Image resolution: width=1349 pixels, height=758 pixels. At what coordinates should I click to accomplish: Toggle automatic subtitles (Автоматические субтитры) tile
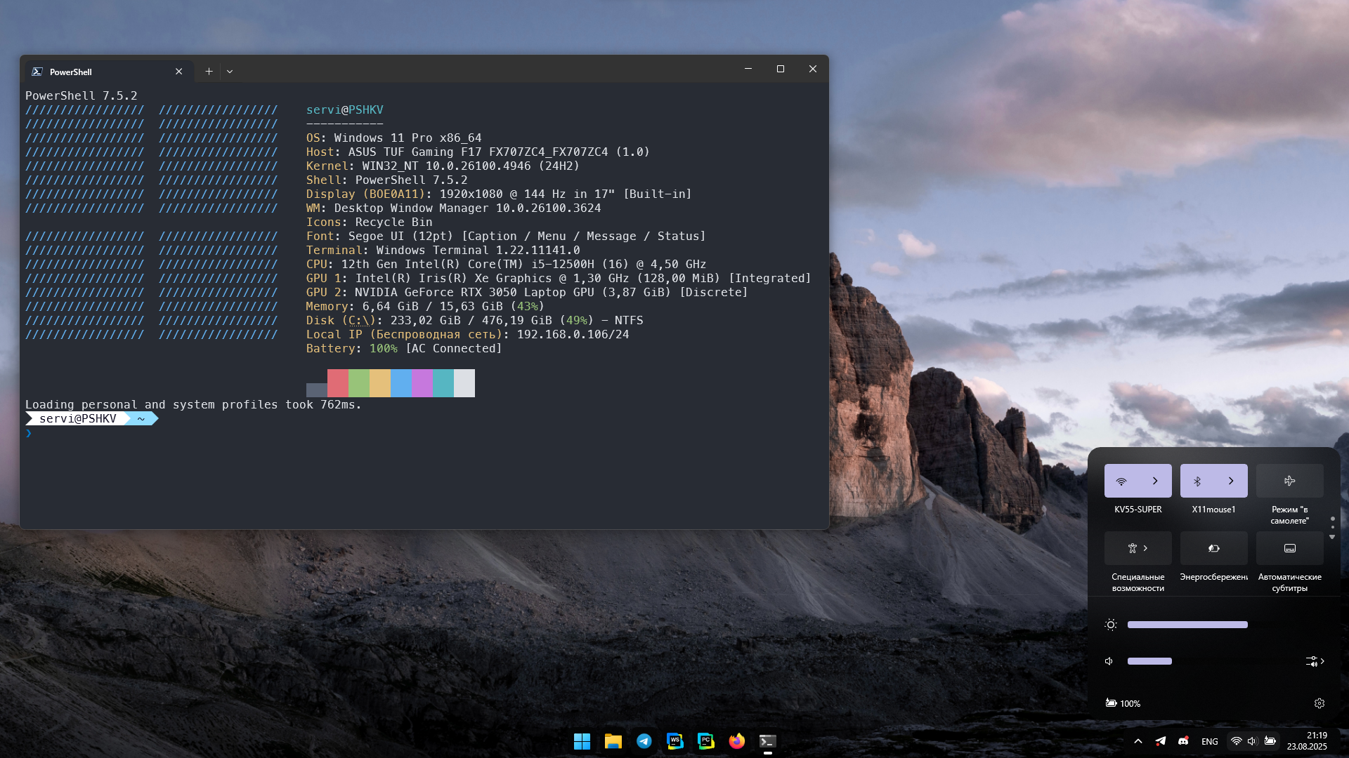1290,548
